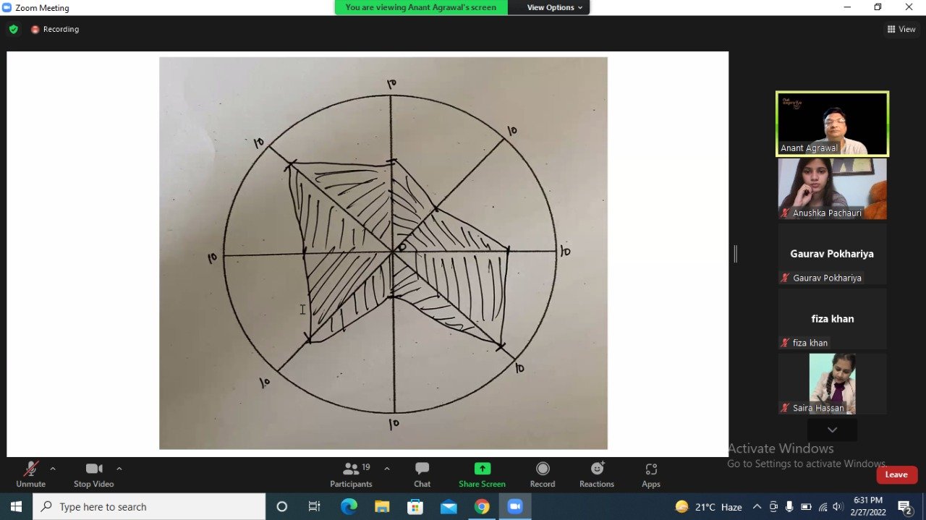This screenshot has width=926, height=520.
Task: Click the Zoom logo in title bar
Action: 7,8
